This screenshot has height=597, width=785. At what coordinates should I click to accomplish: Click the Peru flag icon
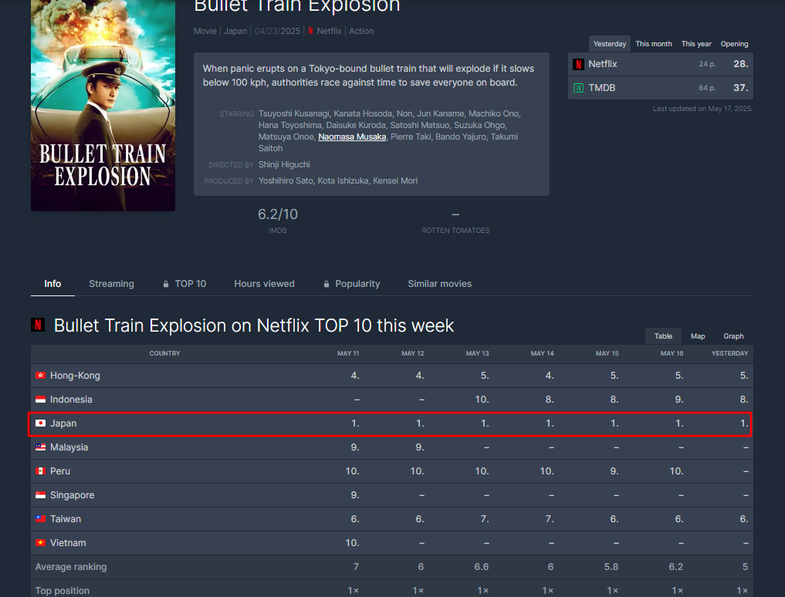pos(41,471)
